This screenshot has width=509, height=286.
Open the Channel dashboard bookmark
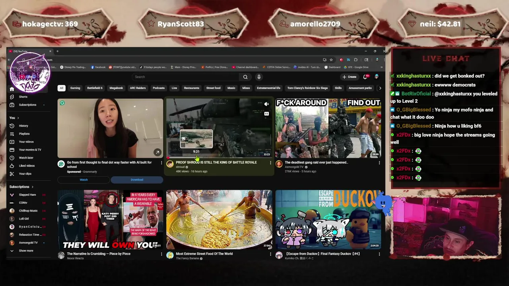245,67
